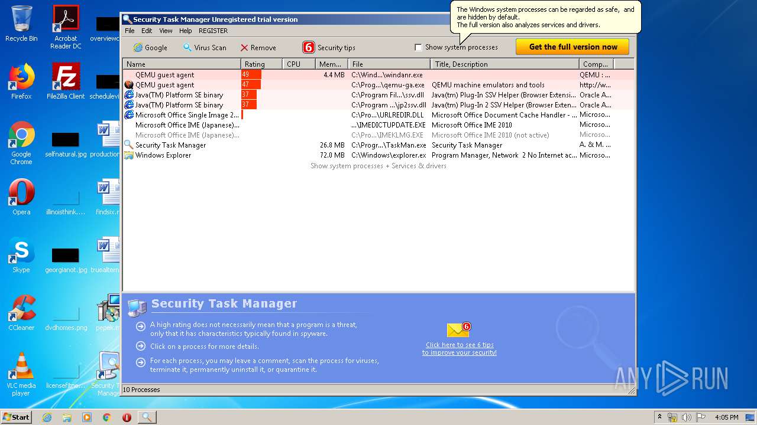Open Skype desktop shortcut
757x425 pixels.
(21, 255)
